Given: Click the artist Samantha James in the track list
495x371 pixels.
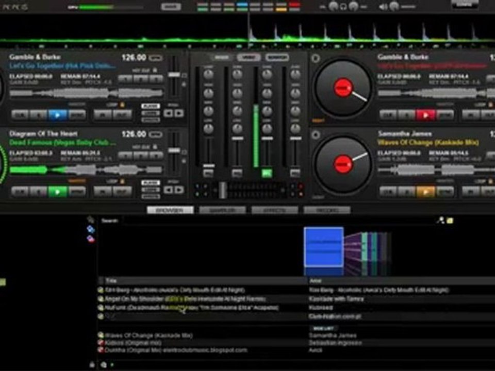Looking at the screenshot, I should tap(333, 335).
